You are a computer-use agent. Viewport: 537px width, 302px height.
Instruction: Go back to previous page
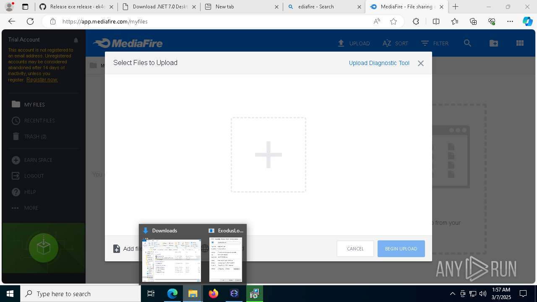pyautogui.click(x=12, y=21)
